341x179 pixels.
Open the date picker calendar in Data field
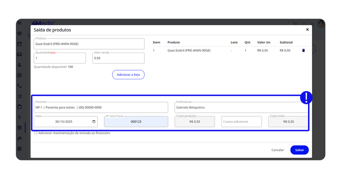(94, 122)
